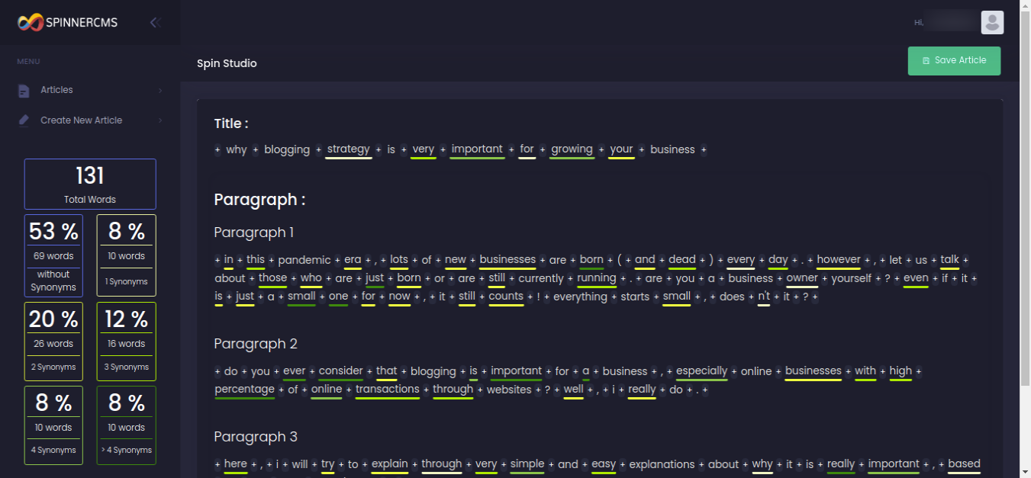Select the Articles document icon in sidebar

coord(23,89)
